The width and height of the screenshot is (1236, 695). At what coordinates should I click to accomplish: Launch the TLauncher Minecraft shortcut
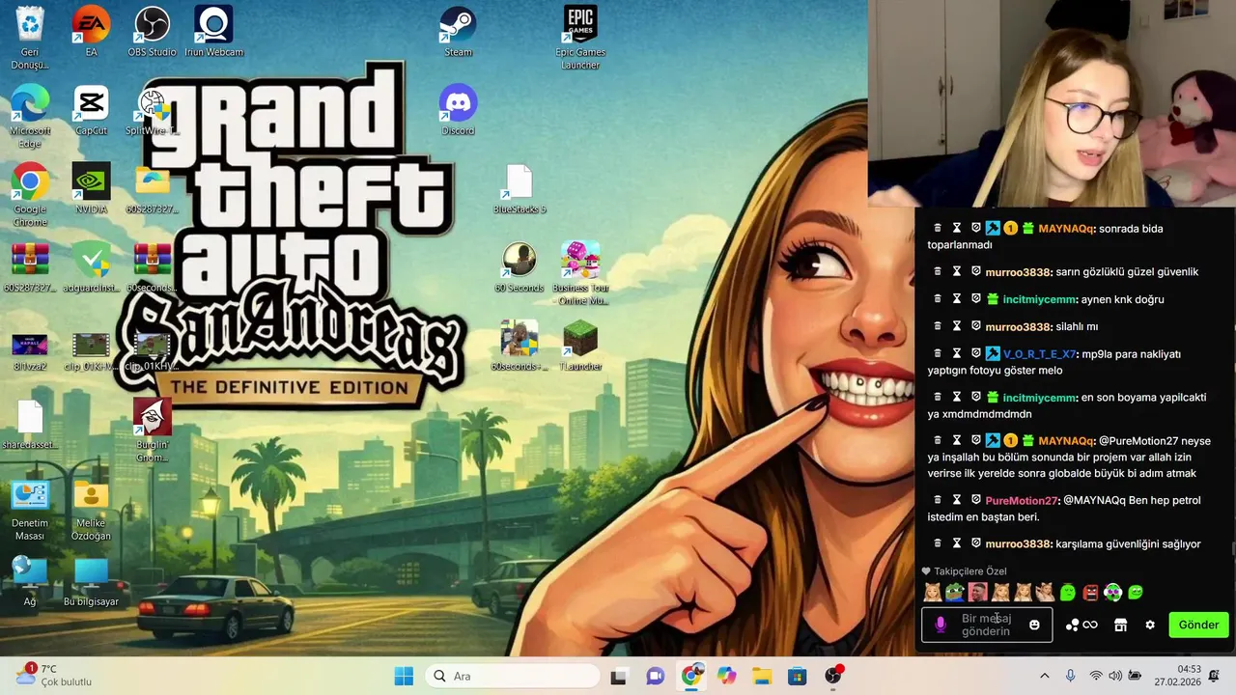coord(580,346)
